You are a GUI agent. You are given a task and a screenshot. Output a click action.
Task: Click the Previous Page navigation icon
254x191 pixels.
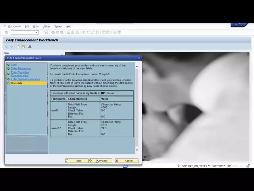89,32
